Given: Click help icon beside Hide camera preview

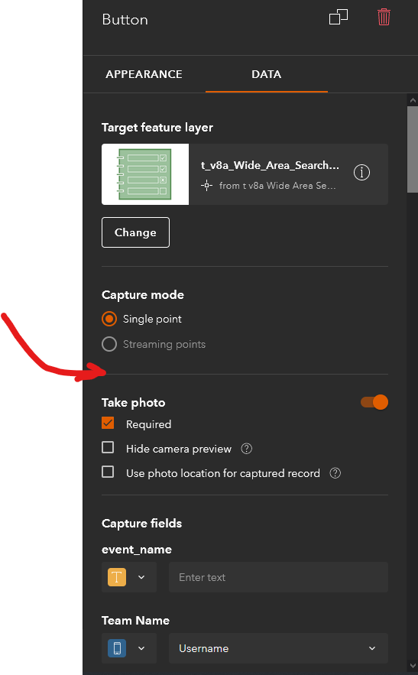Looking at the screenshot, I should tap(247, 449).
